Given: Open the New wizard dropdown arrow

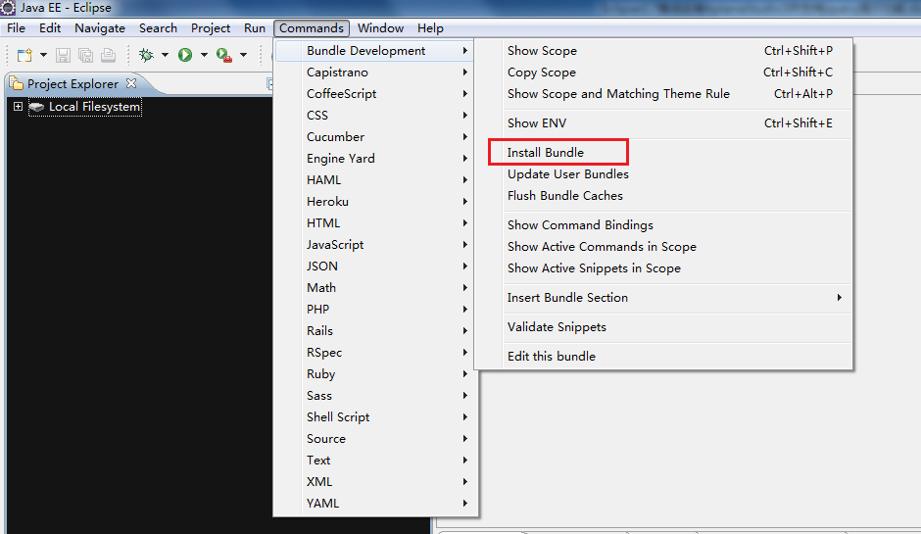Looking at the screenshot, I should click(x=43, y=55).
